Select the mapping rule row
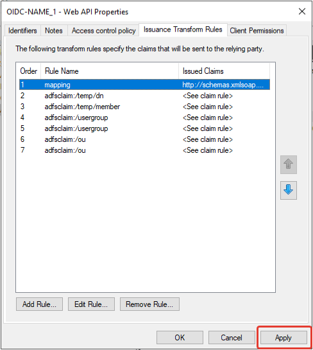 145,85
